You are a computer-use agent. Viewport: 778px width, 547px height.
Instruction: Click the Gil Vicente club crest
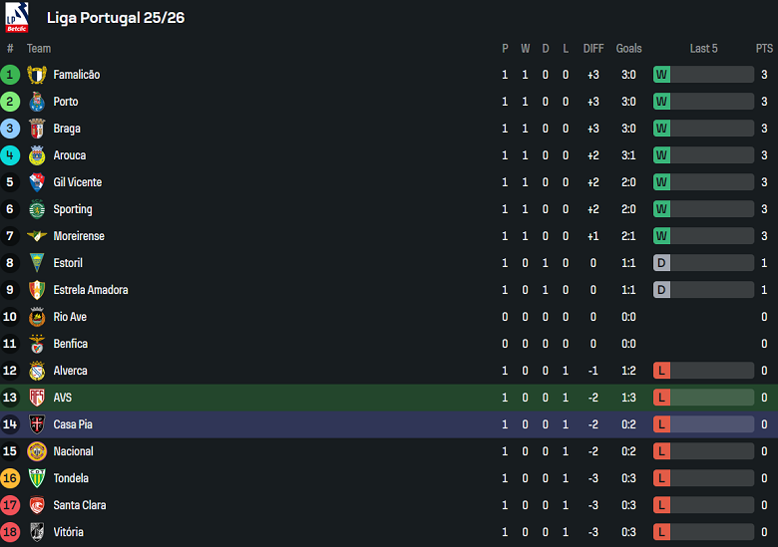(37, 182)
